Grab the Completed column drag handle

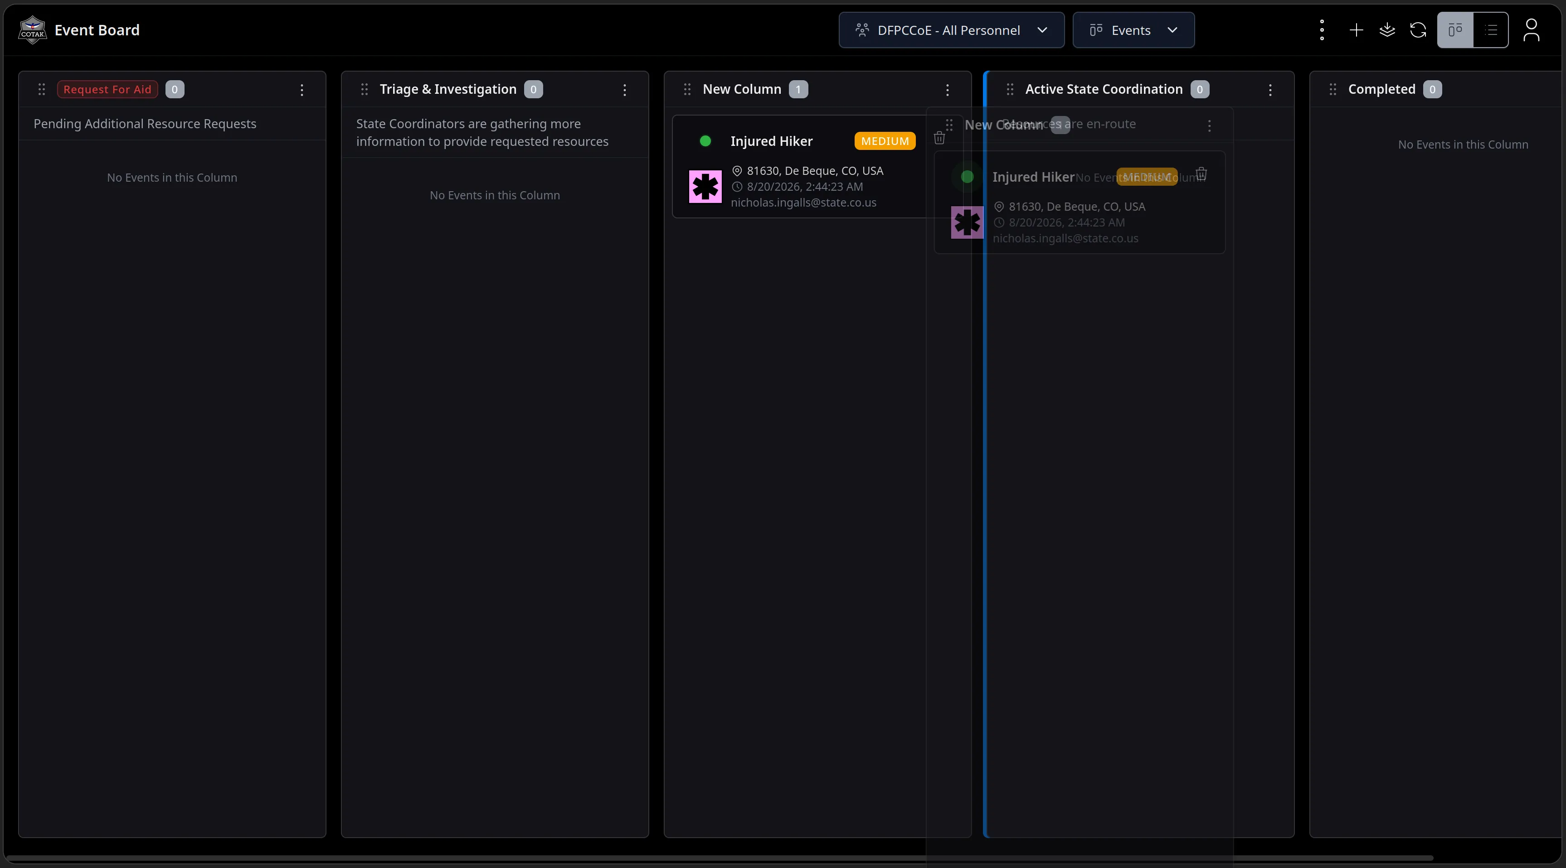[1333, 89]
